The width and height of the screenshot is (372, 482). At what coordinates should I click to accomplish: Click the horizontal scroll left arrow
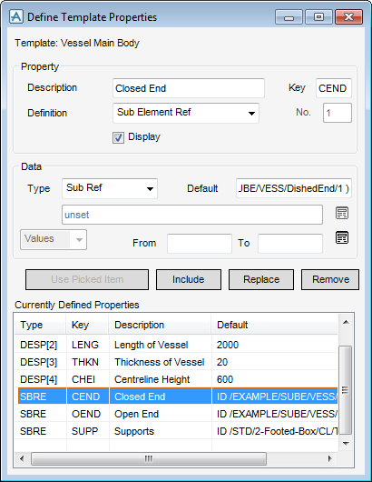(22, 459)
